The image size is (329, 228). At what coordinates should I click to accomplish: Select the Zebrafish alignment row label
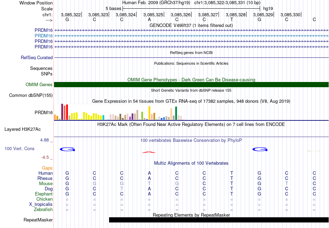point(43,210)
